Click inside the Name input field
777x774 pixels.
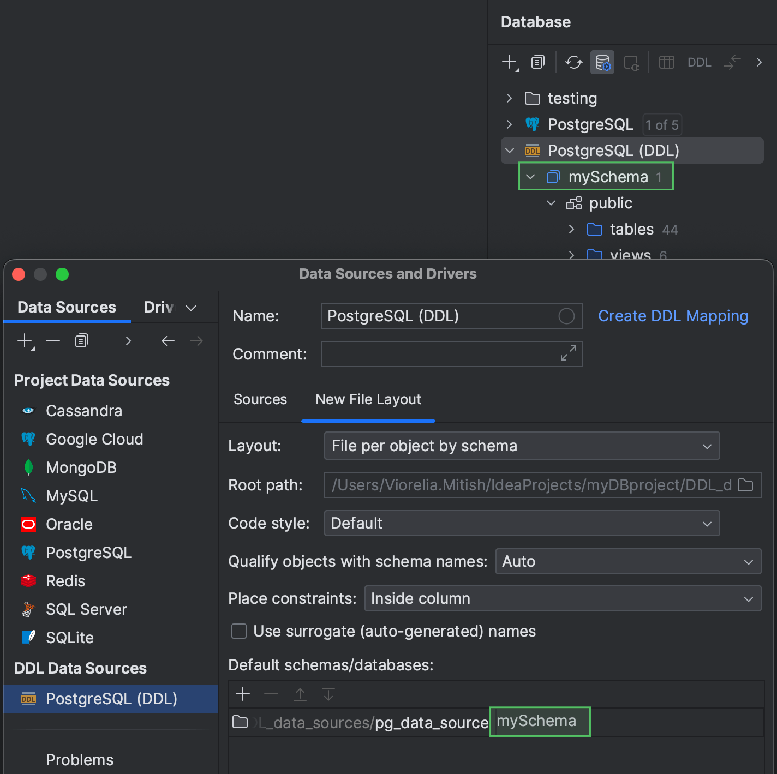point(437,316)
